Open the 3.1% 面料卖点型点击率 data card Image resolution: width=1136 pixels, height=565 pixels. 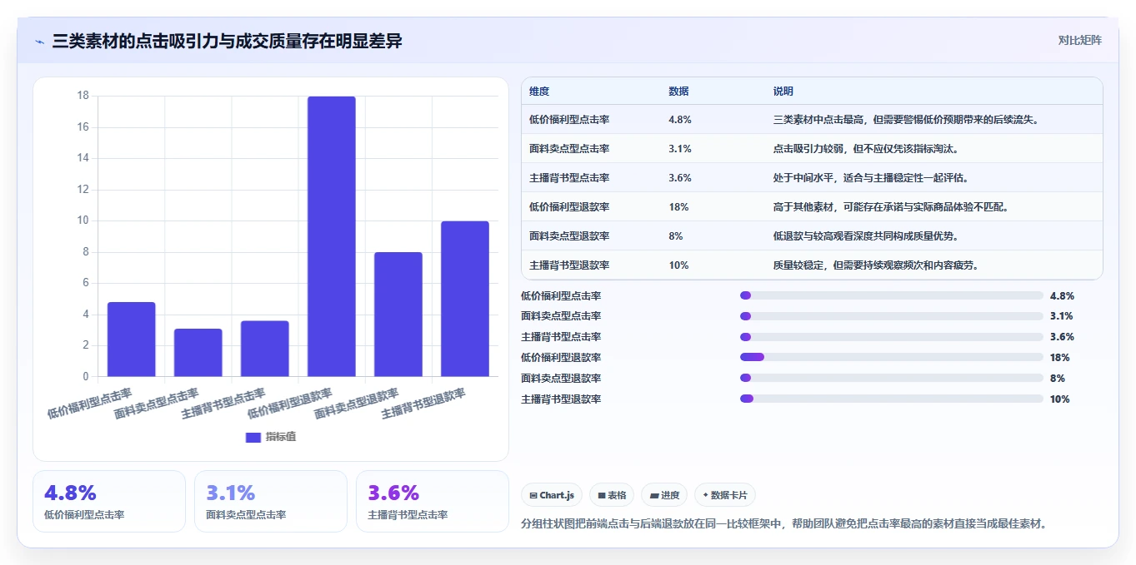pyautogui.click(x=271, y=501)
